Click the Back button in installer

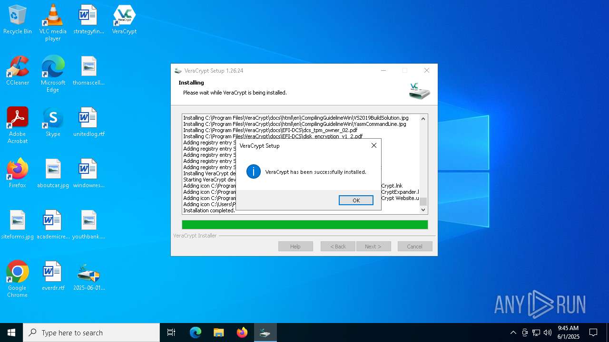(338, 247)
